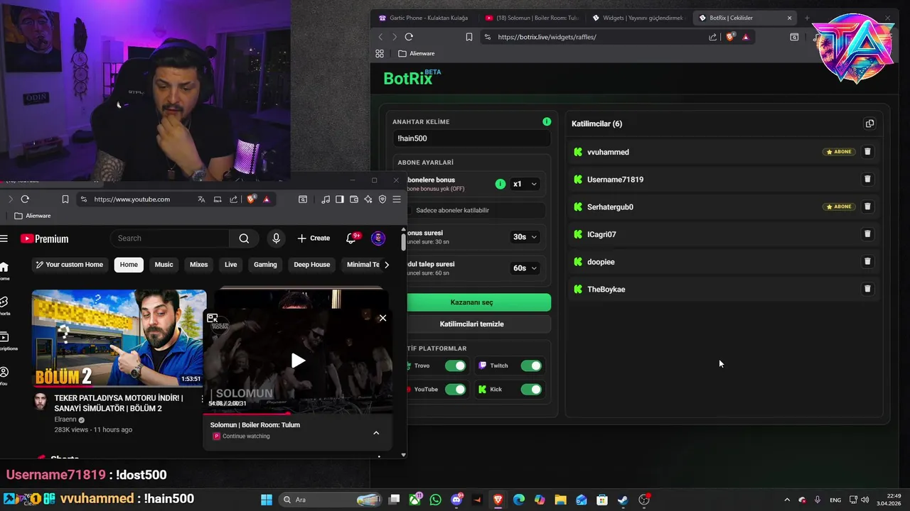
Task: Open Brave Rewards triangle in BotRix window
Action: click(x=746, y=37)
